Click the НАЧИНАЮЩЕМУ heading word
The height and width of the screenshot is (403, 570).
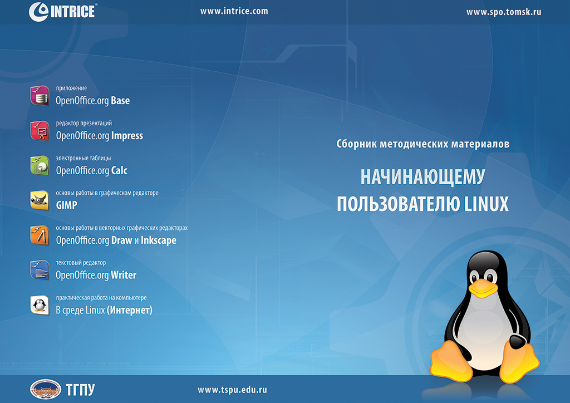tap(423, 177)
